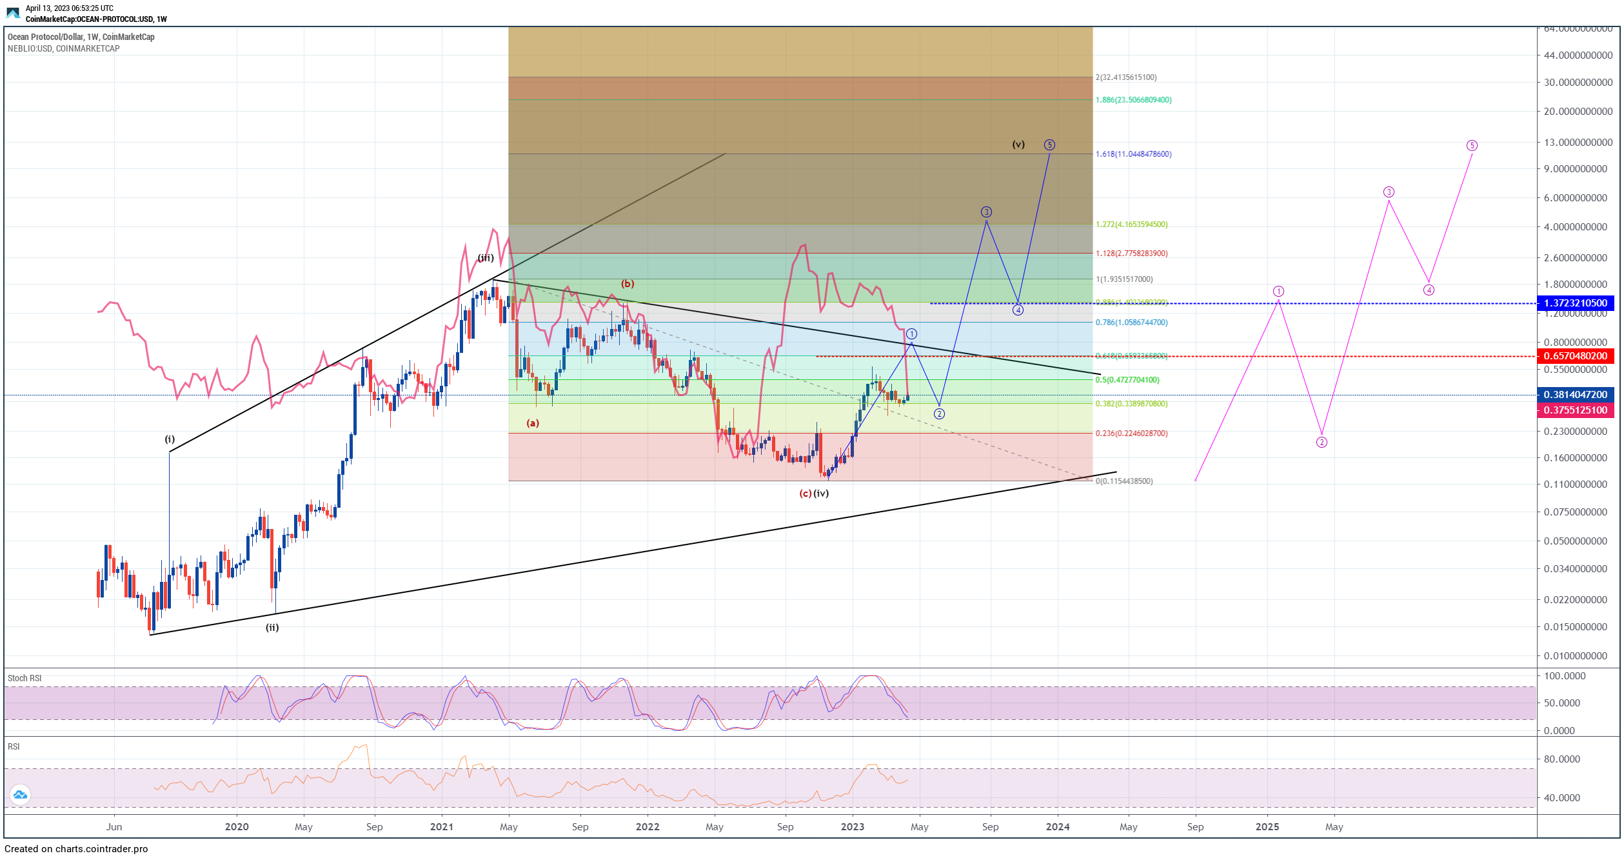Click the chart logo icon at top-left
Image resolution: width=1624 pixels, height=858 pixels.
(13, 13)
